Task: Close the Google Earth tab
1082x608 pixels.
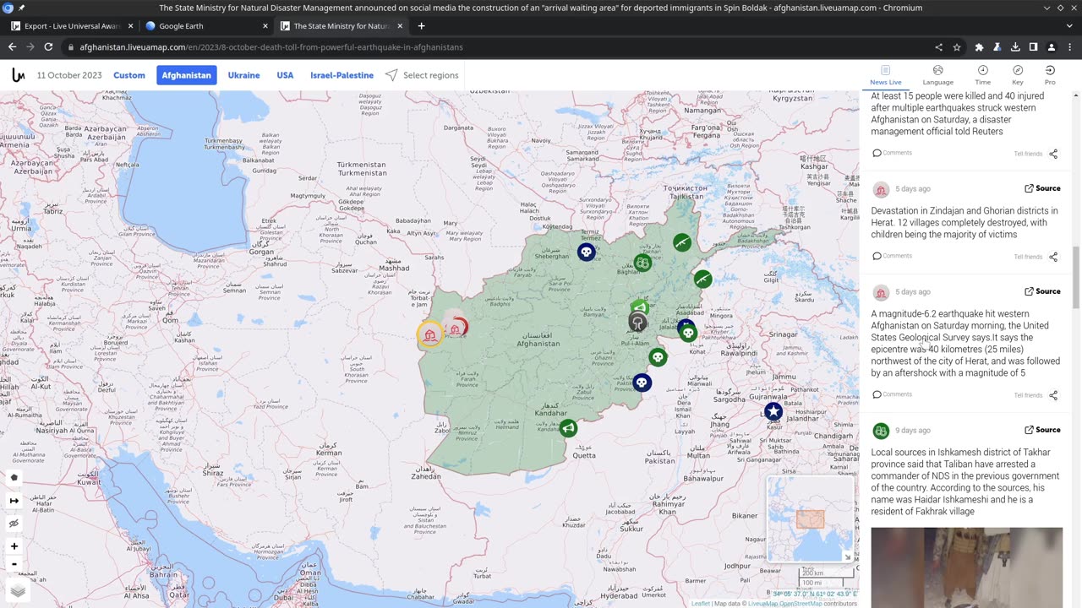Action: 265,26
